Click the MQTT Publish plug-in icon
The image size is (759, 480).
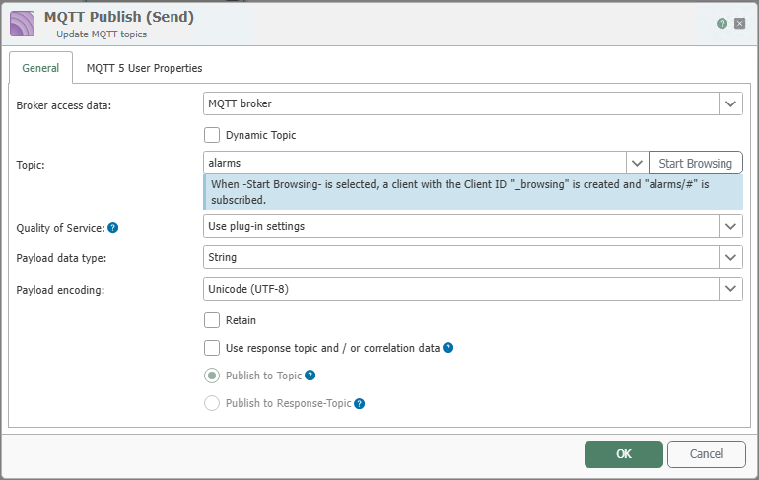coord(23,24)
